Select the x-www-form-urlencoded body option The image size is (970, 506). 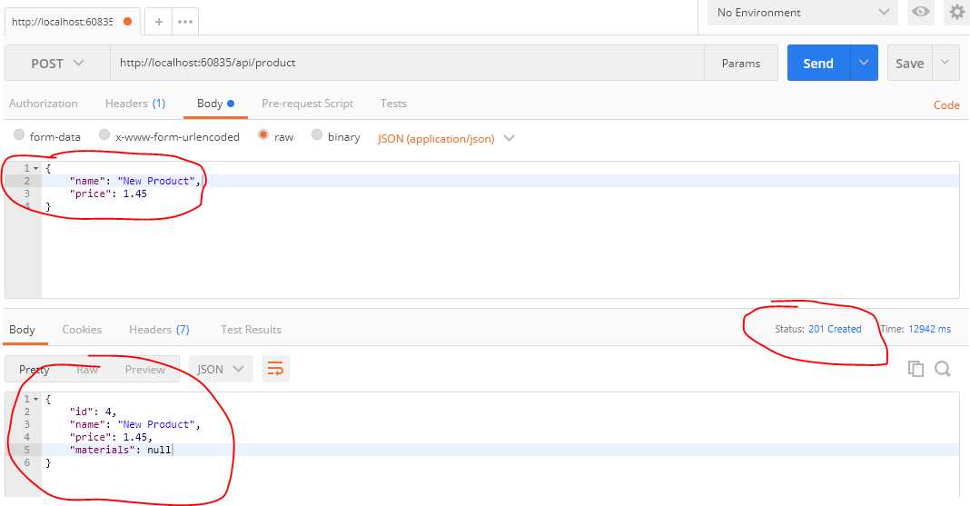tap(104, 134)
